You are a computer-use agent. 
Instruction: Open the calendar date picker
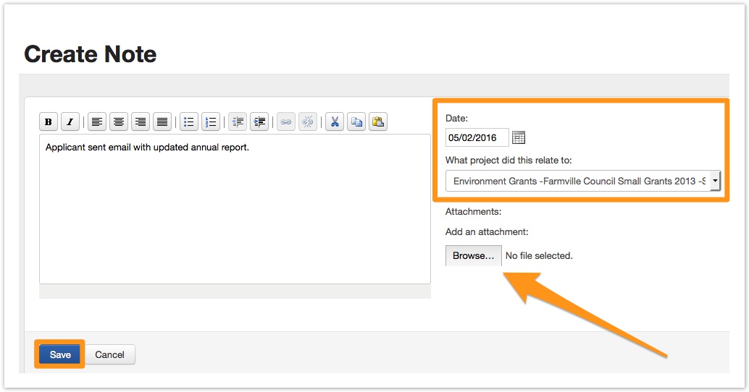(x=519, y=137)
